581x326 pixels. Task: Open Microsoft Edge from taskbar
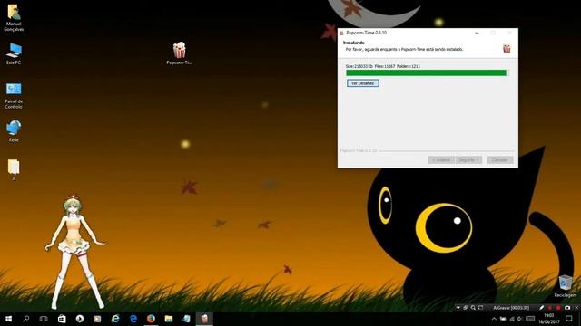click(x=133, y=319)
